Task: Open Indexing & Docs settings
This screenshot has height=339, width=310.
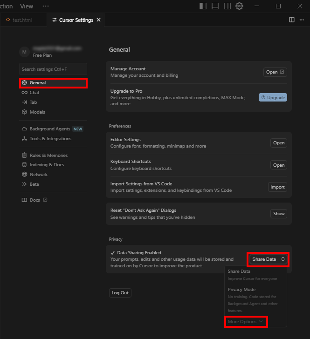Action: point(53,165)
